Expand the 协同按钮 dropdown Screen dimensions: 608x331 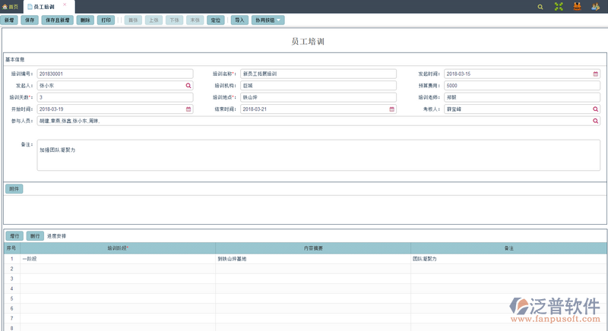268,20
